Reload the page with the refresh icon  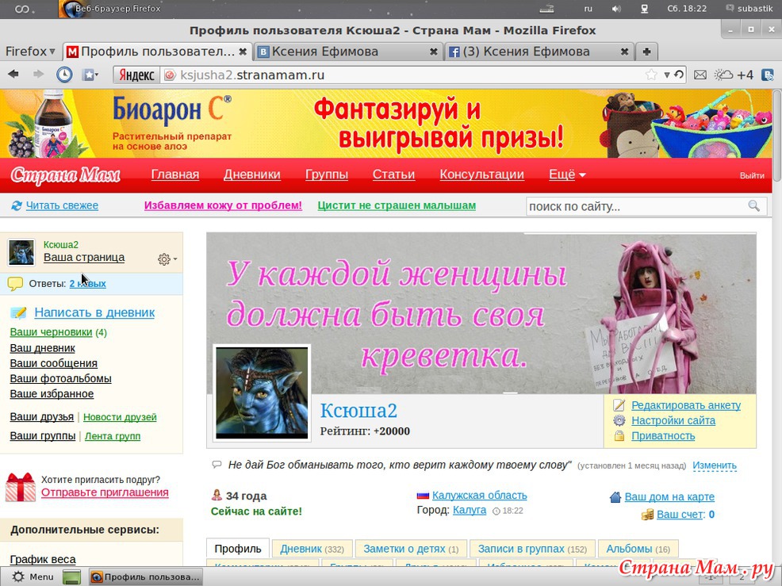[x=678, y=75]
